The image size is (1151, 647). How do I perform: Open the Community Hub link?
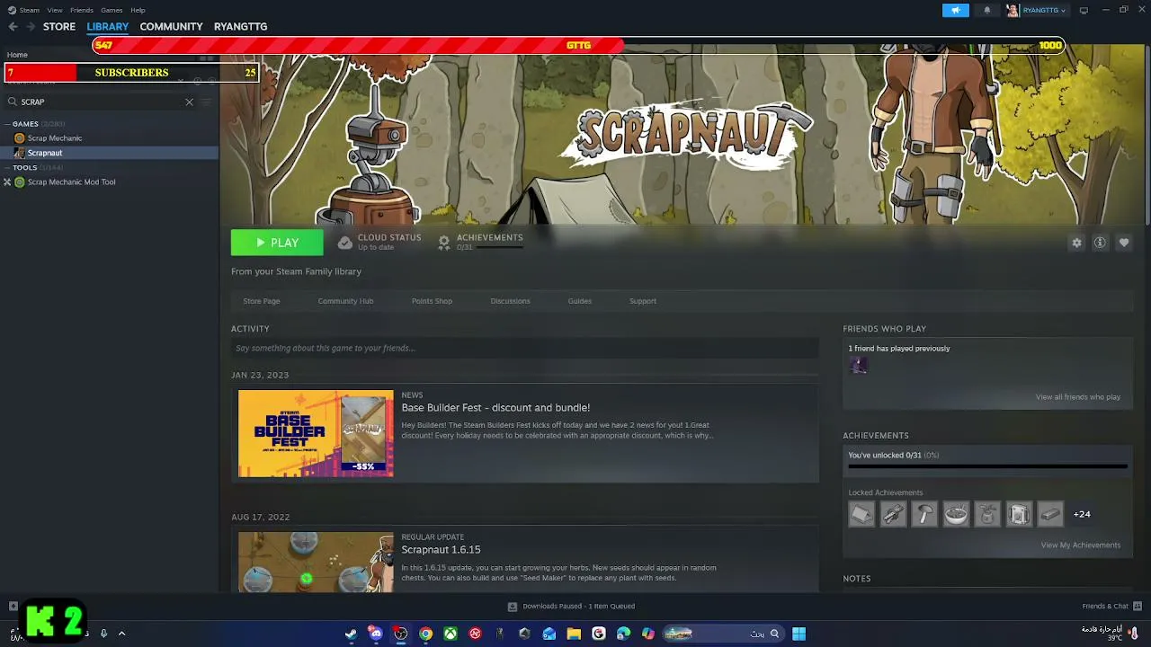point(345,301)
